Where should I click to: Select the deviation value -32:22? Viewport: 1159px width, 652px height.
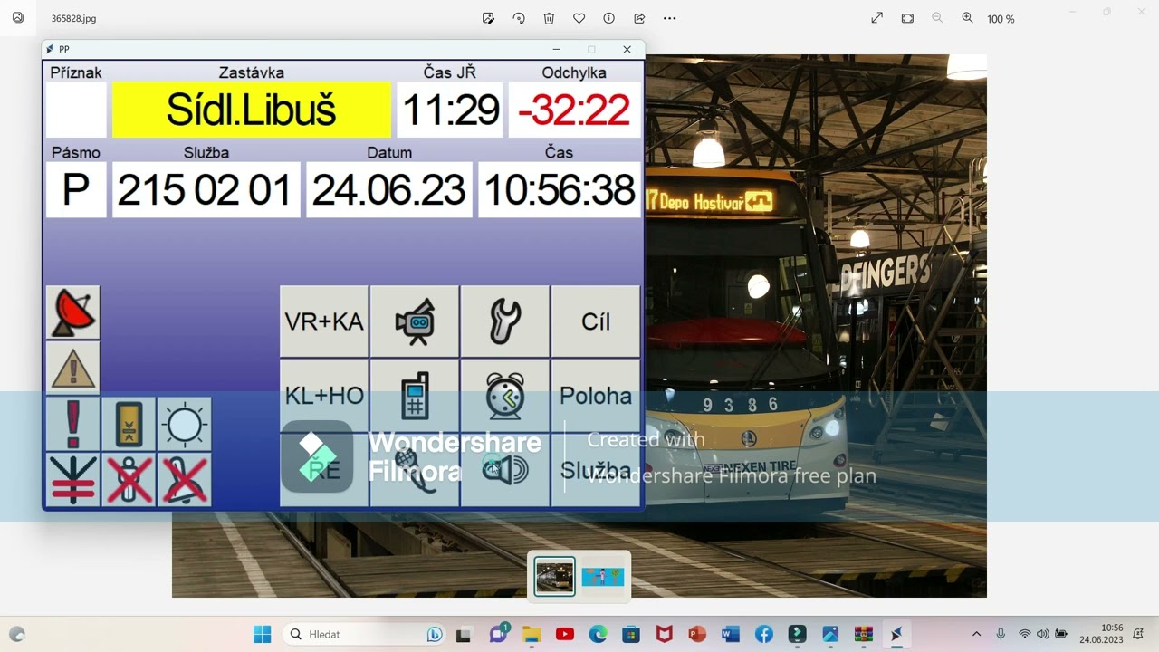point(574,110)
